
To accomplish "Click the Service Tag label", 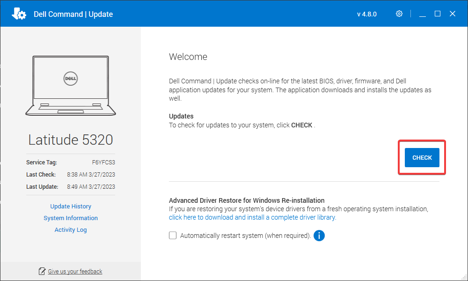I will point(42,163).
